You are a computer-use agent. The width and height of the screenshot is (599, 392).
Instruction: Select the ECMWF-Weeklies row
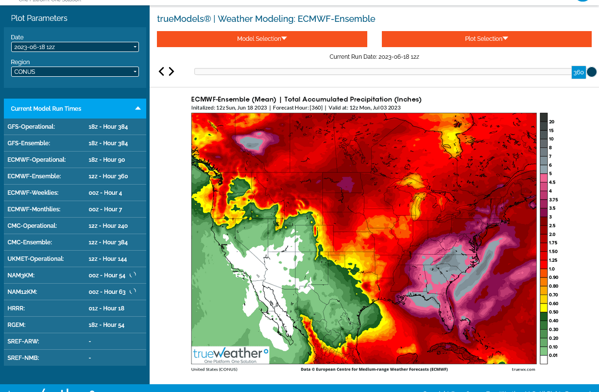click(x=75, y=193)
